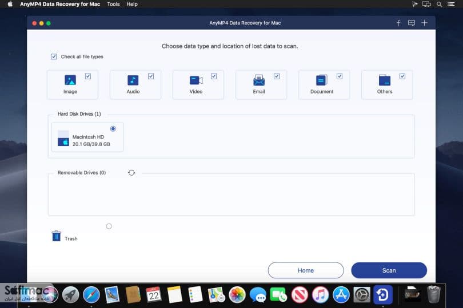
Task: Open the Dock Trash can
Action: click(x=433, y=294)
